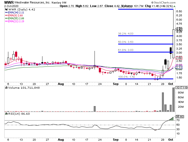The height and width of the screenshot is (142, 188).
Task: Click the Aug label on price chart axis
Action: tap(61, 84)
